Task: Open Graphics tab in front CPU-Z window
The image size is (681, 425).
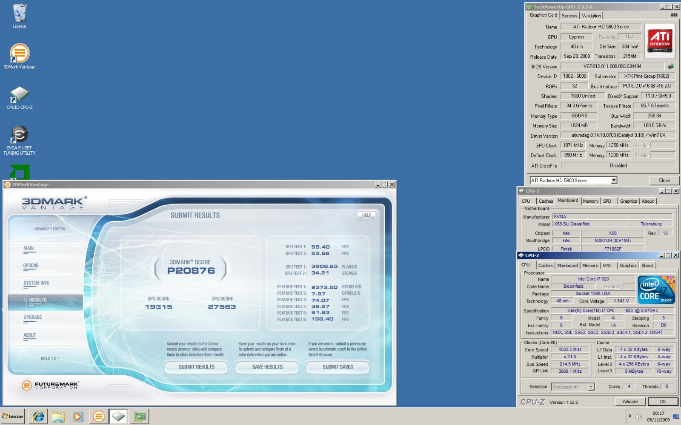Action: (628, 266)
